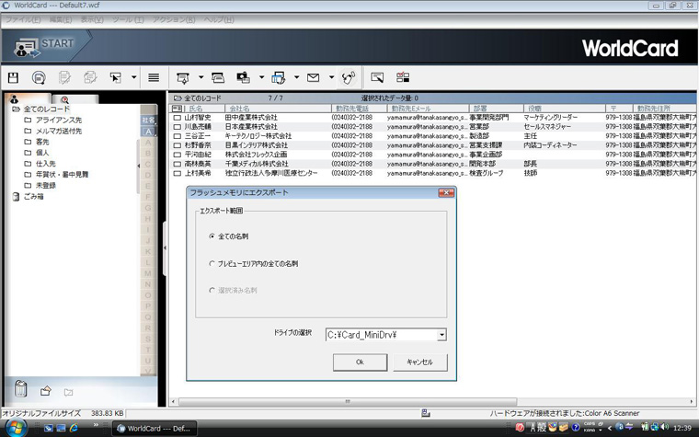The width and height of the screenshot is (699, 437).
Task: Tick the checkbox for 三谷正一
Action: click(177, 136)
